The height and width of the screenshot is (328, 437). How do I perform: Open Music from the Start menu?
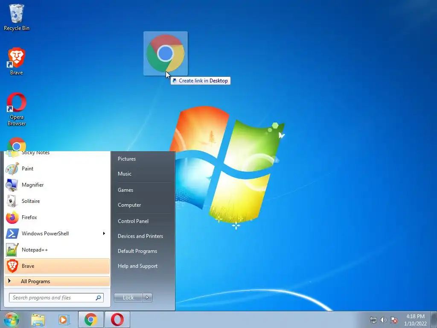pyautogui.click(x=124, y=174)
